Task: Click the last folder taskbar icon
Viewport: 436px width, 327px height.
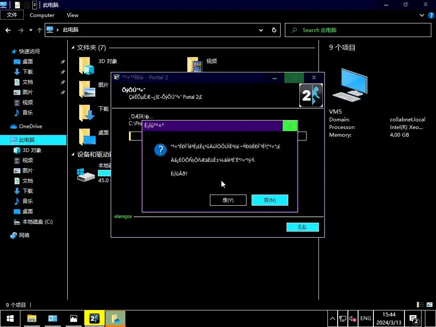Action: 115,318
